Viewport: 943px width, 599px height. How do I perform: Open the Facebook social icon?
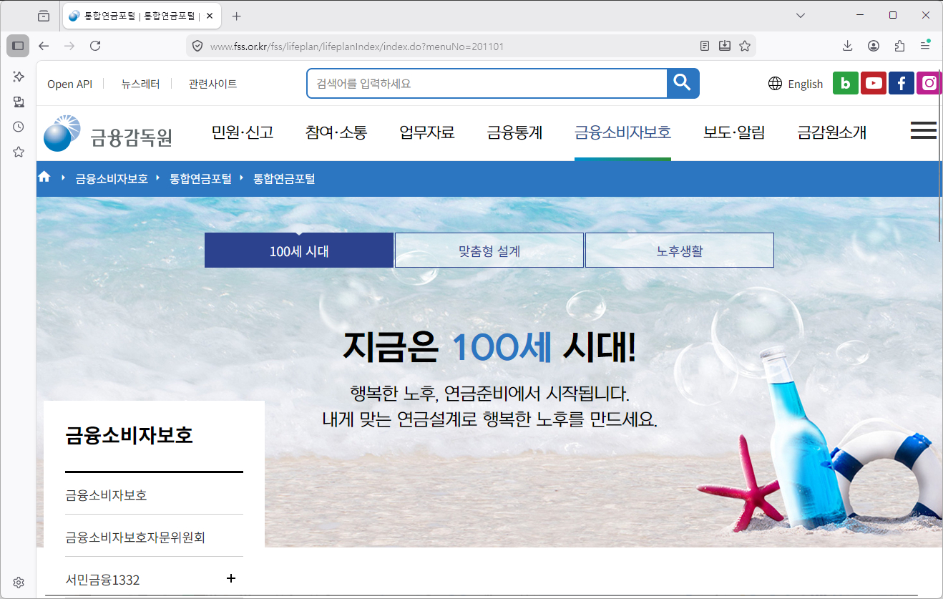[x=902, y=83]
